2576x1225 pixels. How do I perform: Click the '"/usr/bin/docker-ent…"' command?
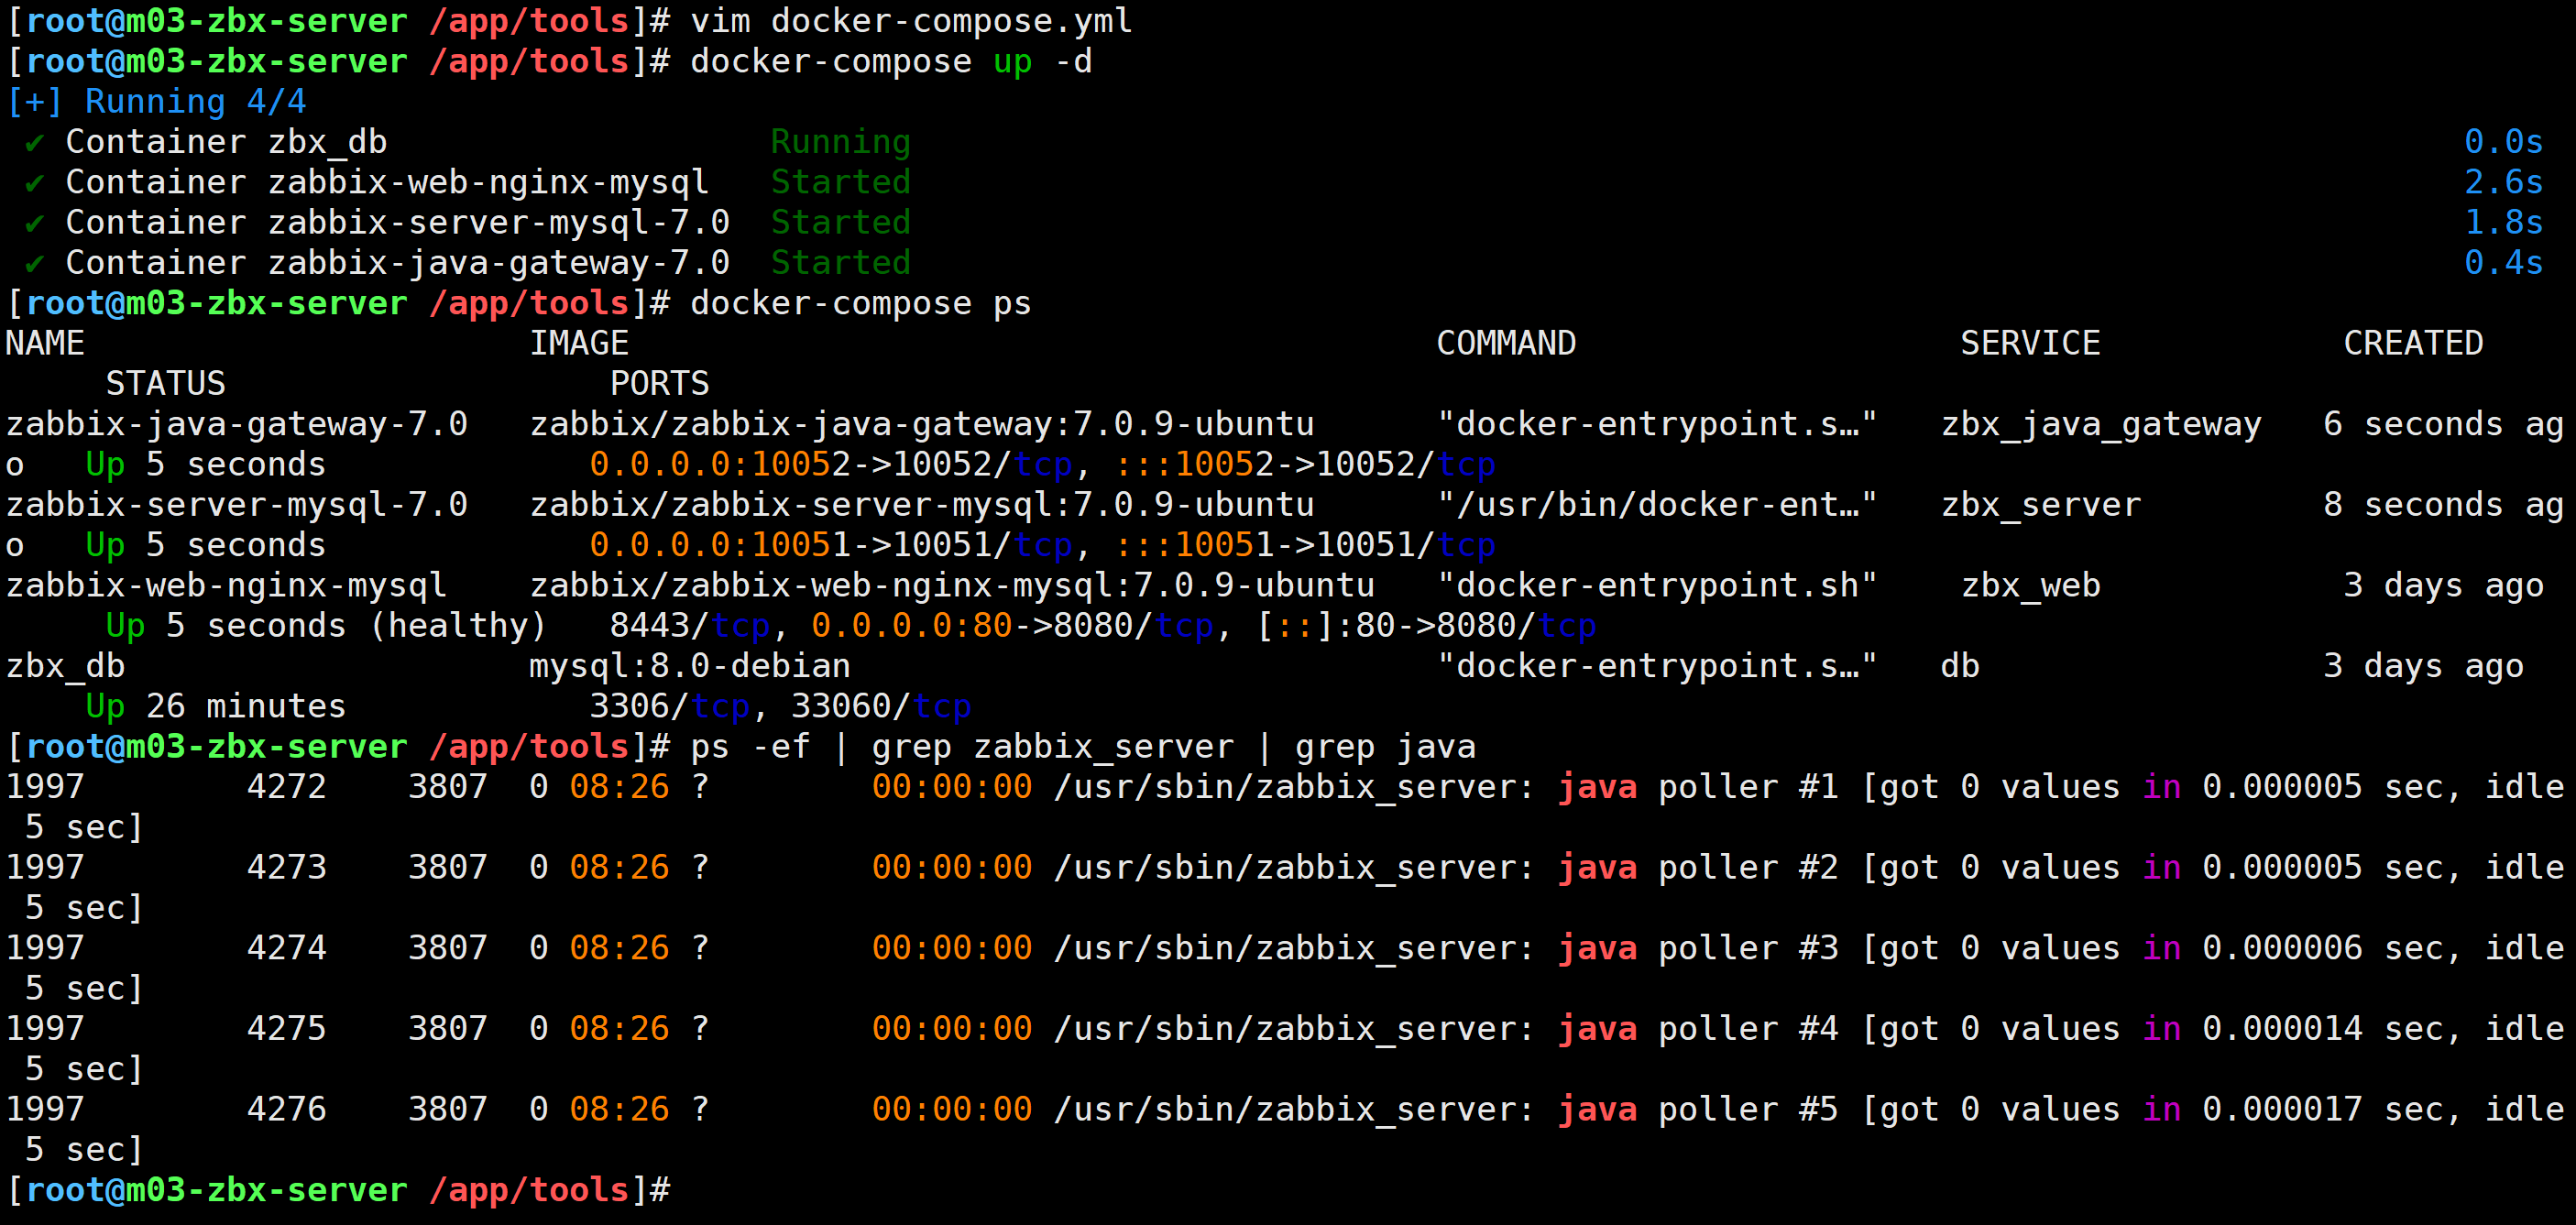click(1657, 505)
